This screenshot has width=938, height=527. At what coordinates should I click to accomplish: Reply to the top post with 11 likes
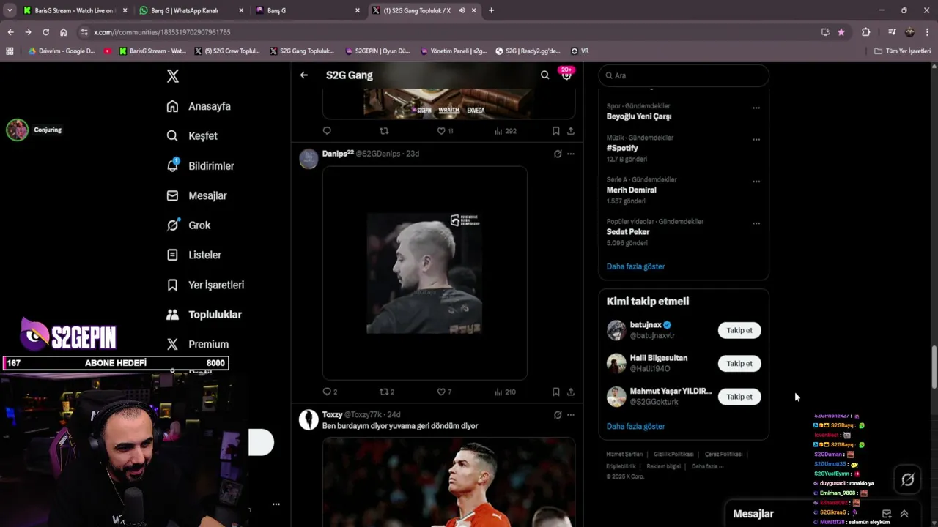tap(327, 131)
